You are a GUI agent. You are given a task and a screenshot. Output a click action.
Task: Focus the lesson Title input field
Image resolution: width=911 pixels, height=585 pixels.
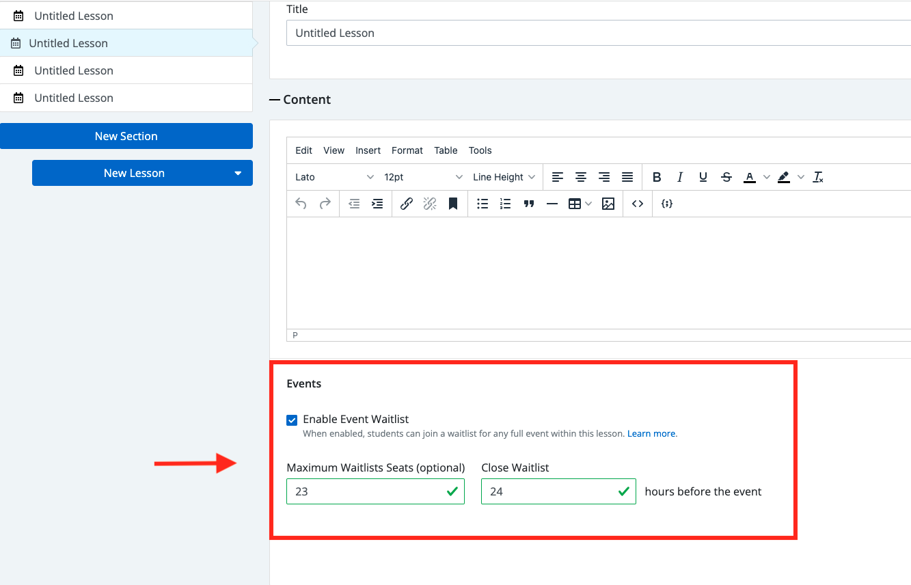pyautogui.click(x=599, y=33)
